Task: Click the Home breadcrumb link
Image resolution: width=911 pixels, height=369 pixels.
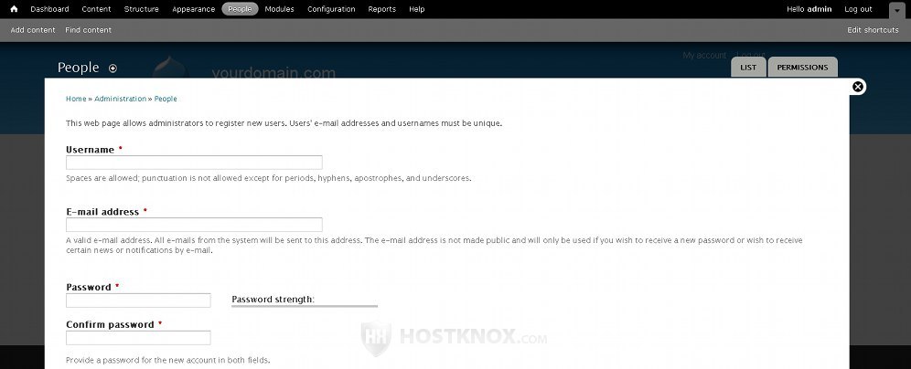Action: pyautogui.click(x=76, y=99)
